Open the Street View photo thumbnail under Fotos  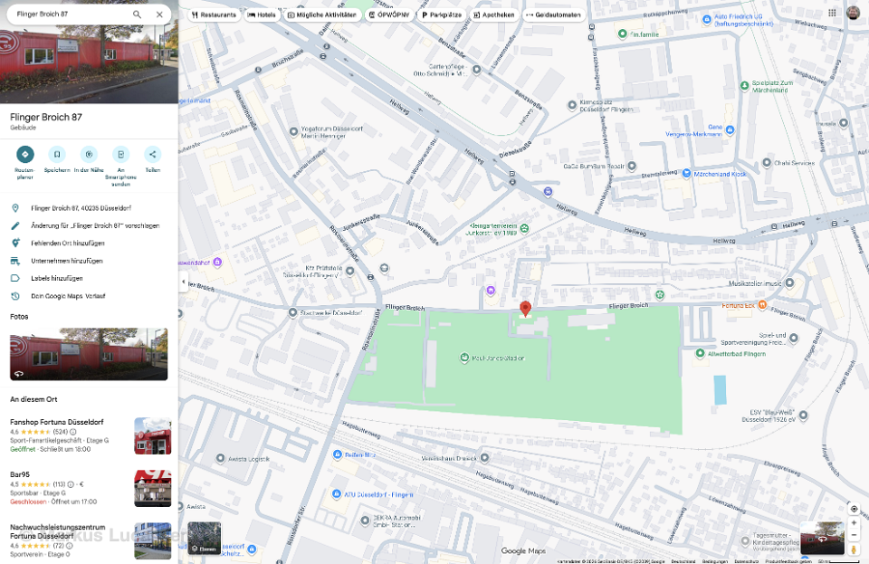pos(89,354)
